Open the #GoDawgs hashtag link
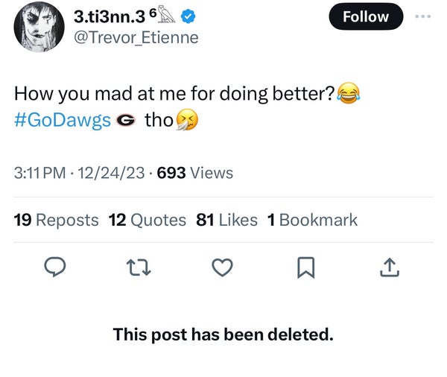The image size is (447, 377). click(x=63, y=120)
